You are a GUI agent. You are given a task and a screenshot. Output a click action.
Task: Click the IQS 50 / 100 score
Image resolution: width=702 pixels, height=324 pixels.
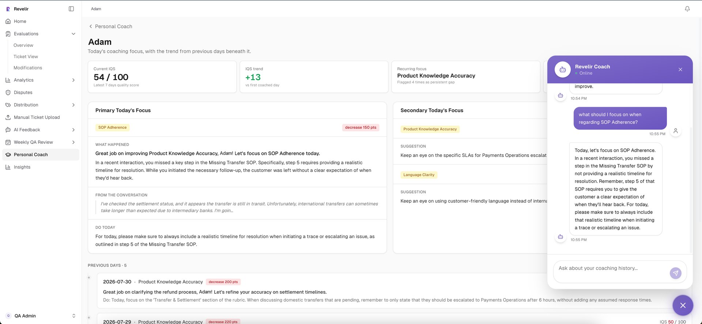[673, 322]
